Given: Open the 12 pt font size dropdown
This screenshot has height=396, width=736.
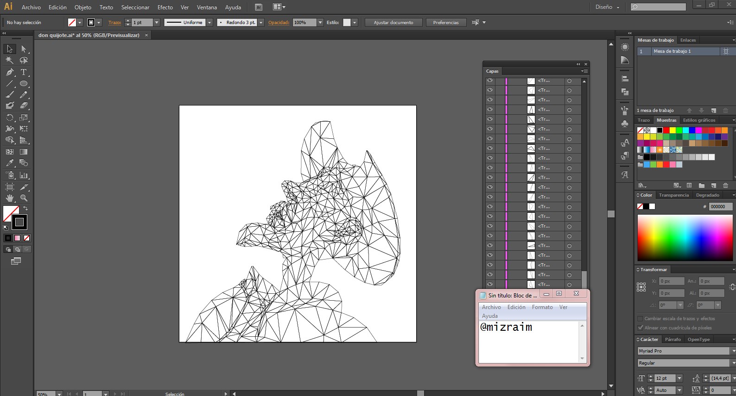Looking at the screenshot, I should pos(679,378).
